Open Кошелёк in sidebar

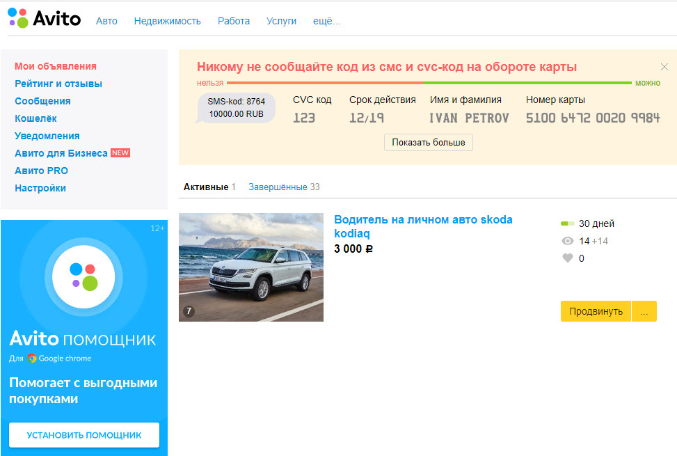click(36, 118)
